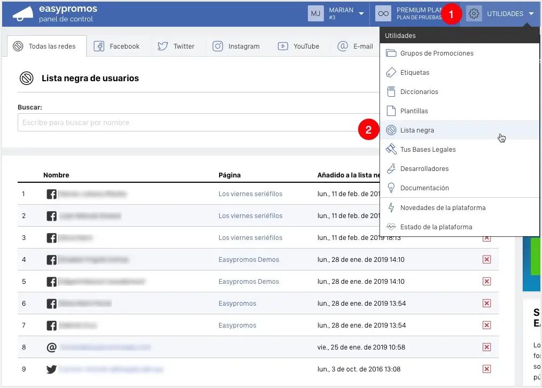Click the MJ user avatar
This screenshot has width=542, height=388.
pos(315,14)
